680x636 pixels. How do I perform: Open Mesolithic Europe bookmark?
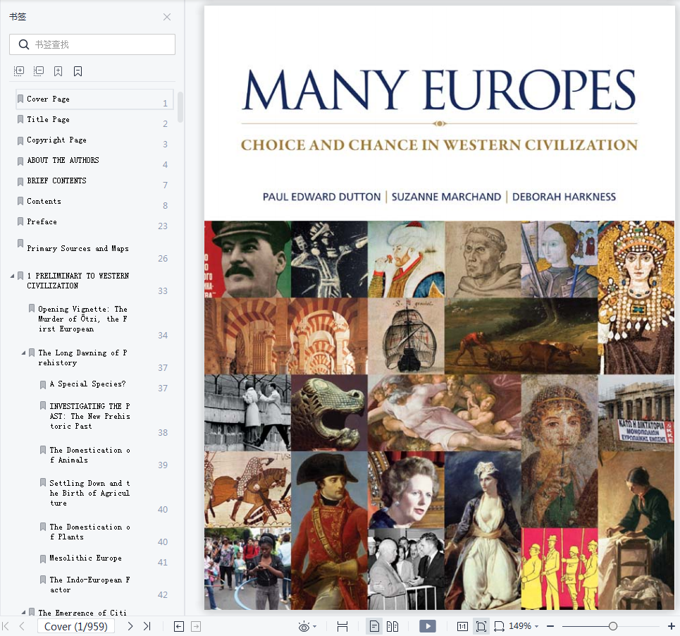click(x=85, y=558)
